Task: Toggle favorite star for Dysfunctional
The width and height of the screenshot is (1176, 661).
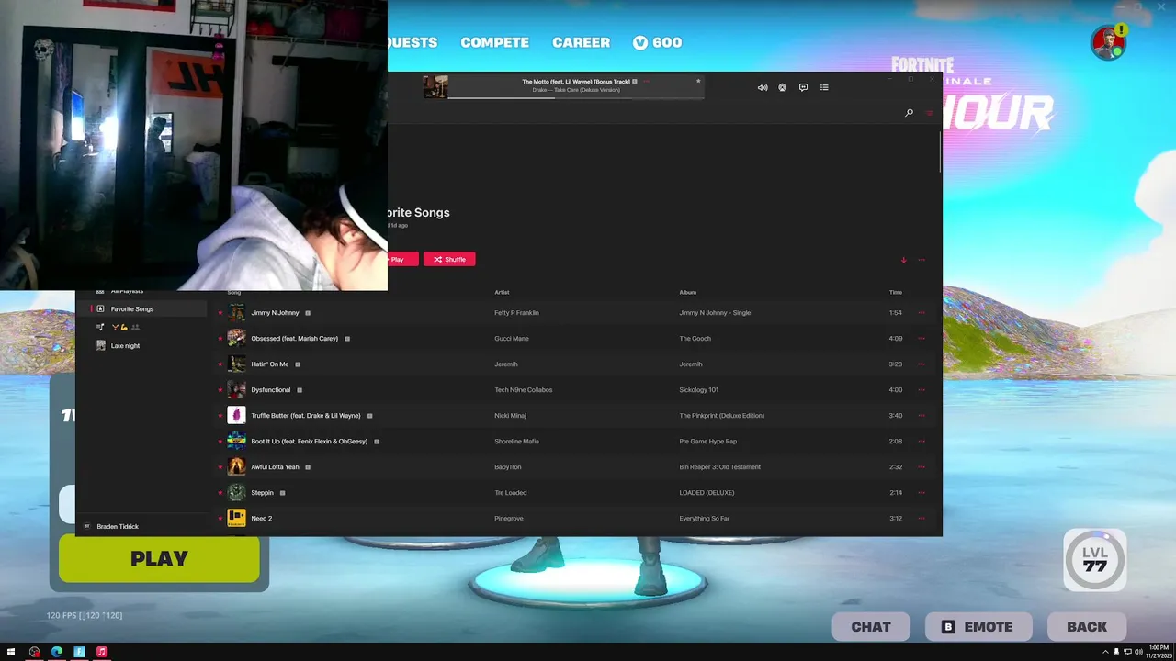Action: 220,390
